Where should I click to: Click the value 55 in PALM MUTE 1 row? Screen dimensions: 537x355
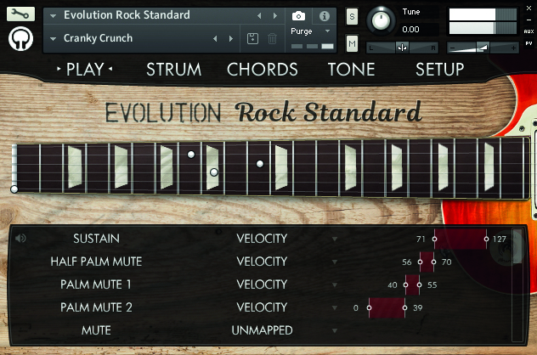pyautogui.click(x=432, y=285)
